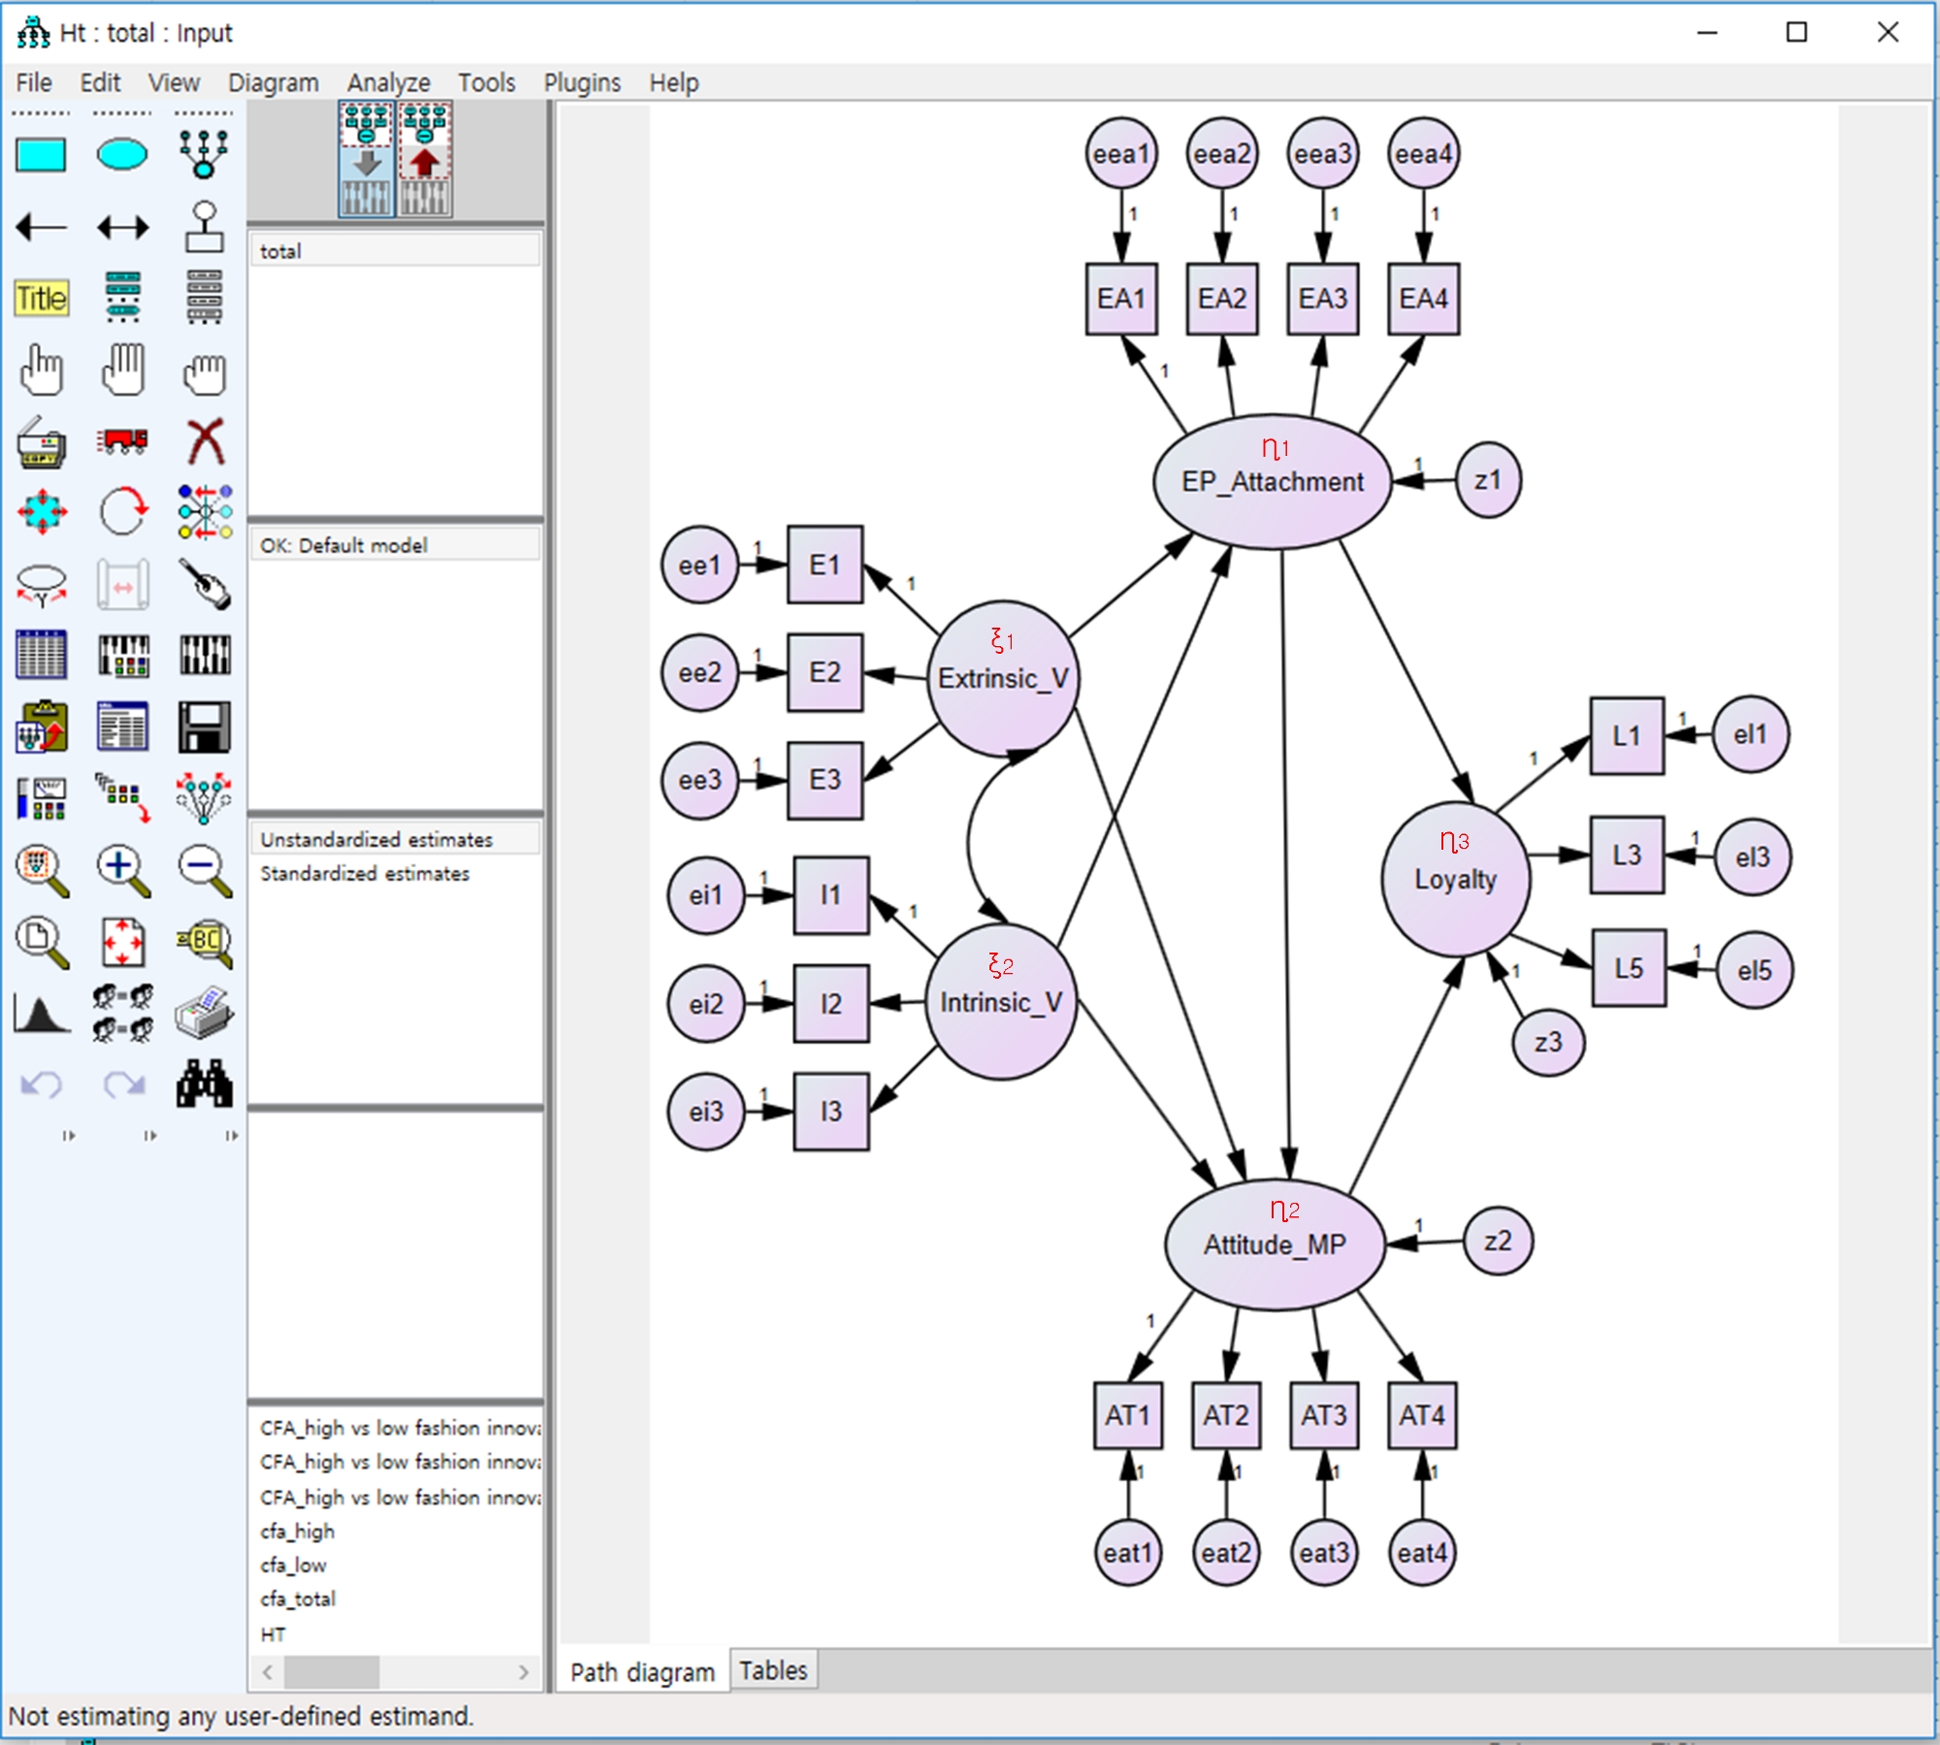Select the Title figure caption tool
Screen dimensions: 1940x1745
tap(41, 298)
